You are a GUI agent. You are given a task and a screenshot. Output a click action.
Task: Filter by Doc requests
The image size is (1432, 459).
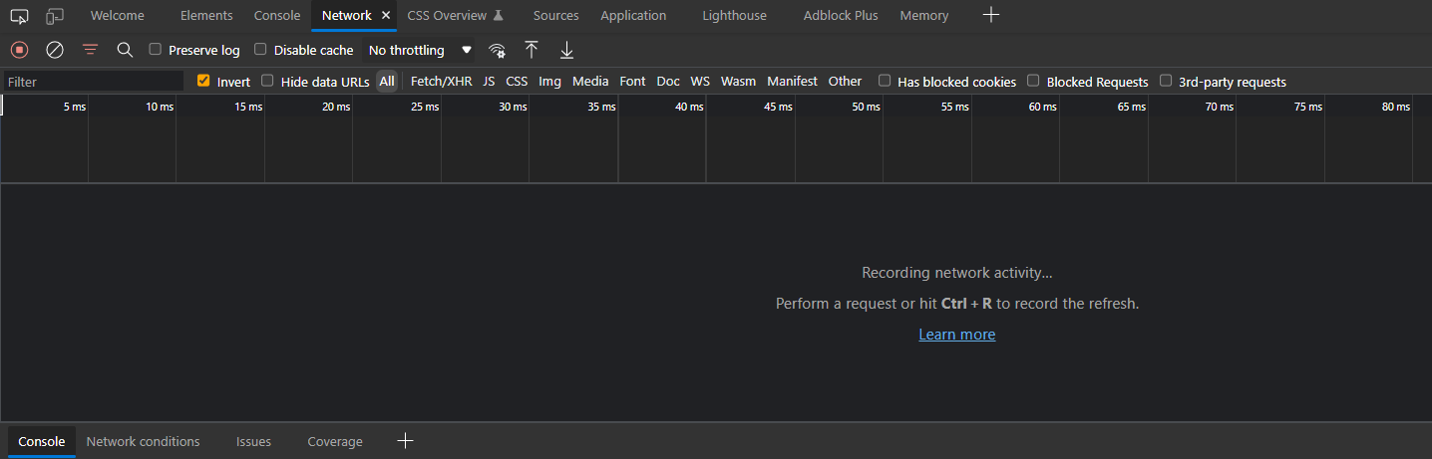point(668,82)
